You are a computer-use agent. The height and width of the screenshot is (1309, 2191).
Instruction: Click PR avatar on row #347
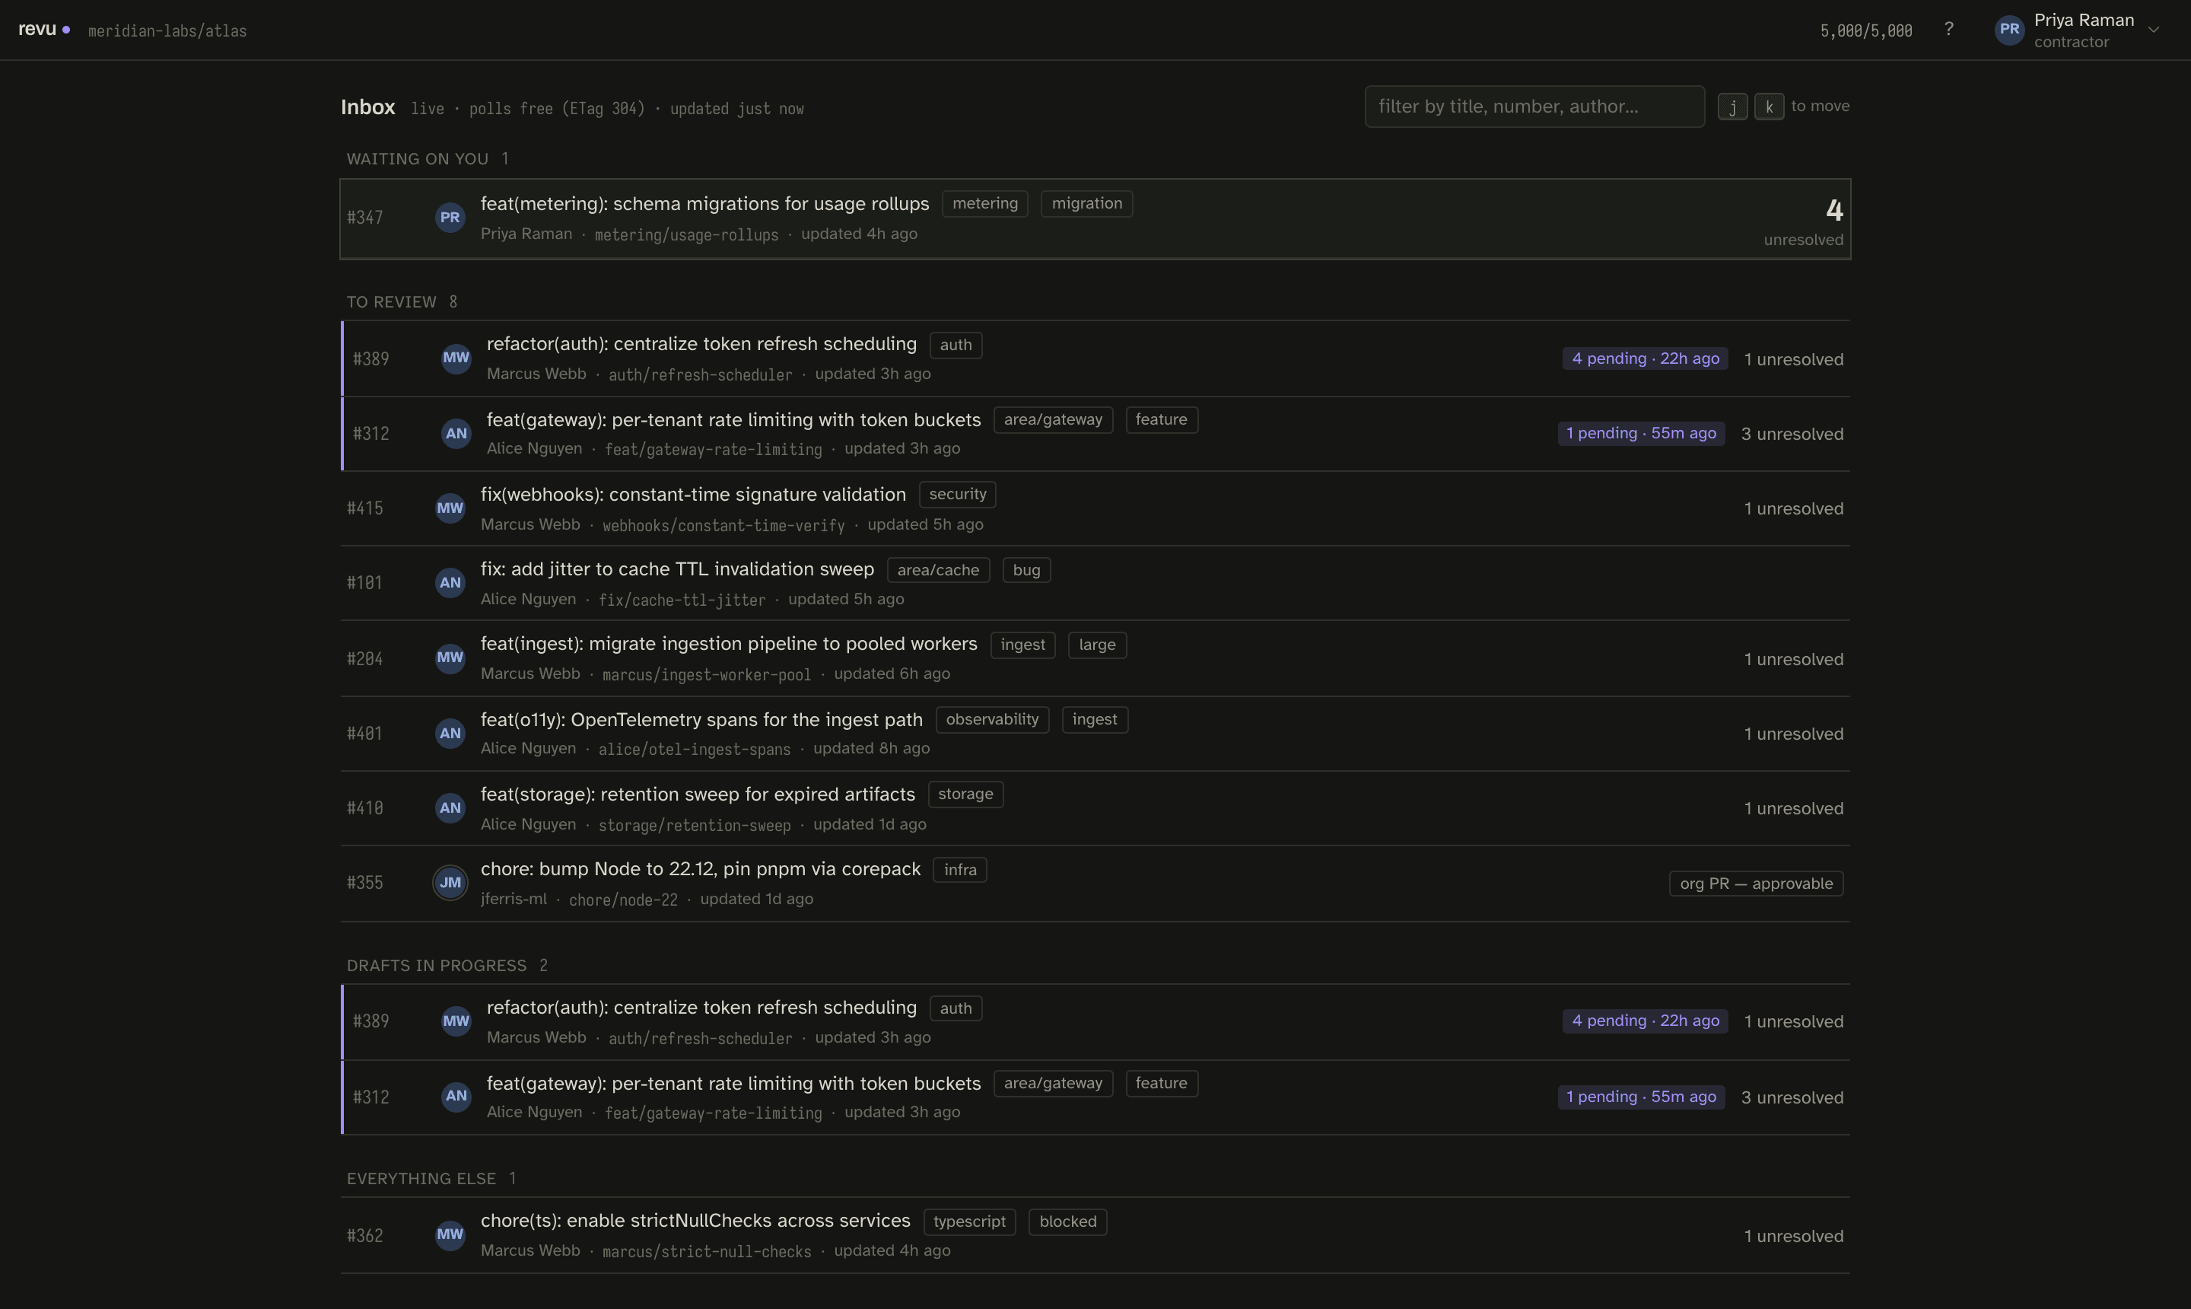[450, 217]
